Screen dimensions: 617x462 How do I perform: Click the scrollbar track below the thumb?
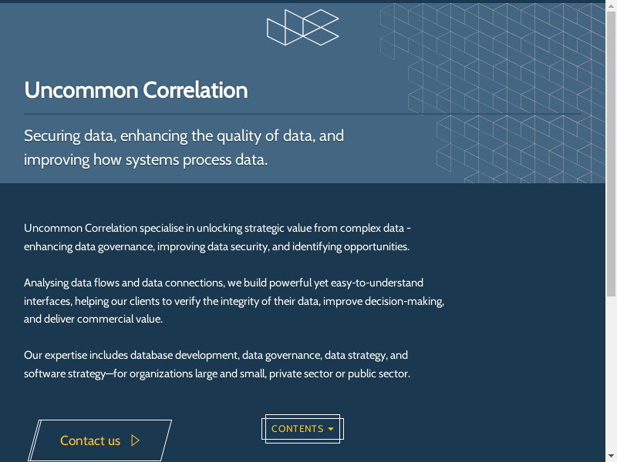(612, 370)
